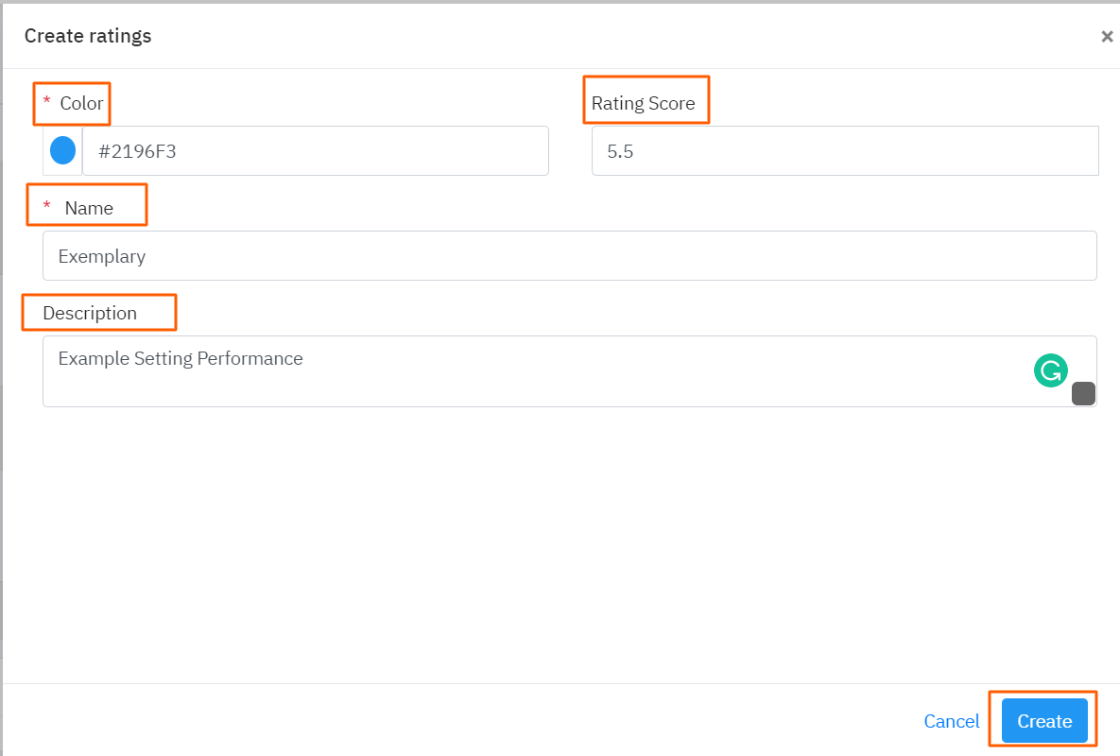This screenshot has height=756, width=1120.
Task: Click the Grammarly icon in Description
Action: pos(1050,370)
